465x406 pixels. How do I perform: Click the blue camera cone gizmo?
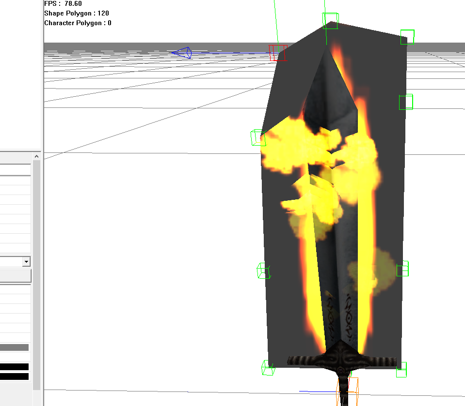coord(182,53)
